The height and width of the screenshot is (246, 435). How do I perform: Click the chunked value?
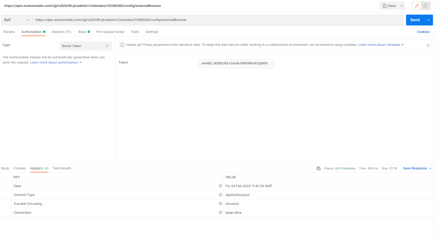[x=232, y=204]
